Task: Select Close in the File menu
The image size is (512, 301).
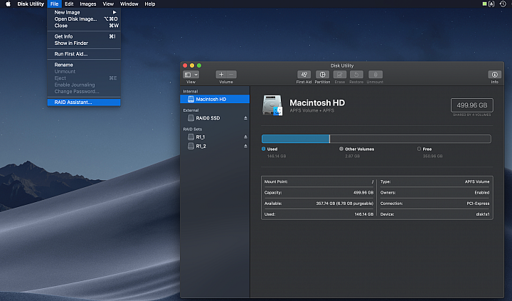Action: pos(84,26)
